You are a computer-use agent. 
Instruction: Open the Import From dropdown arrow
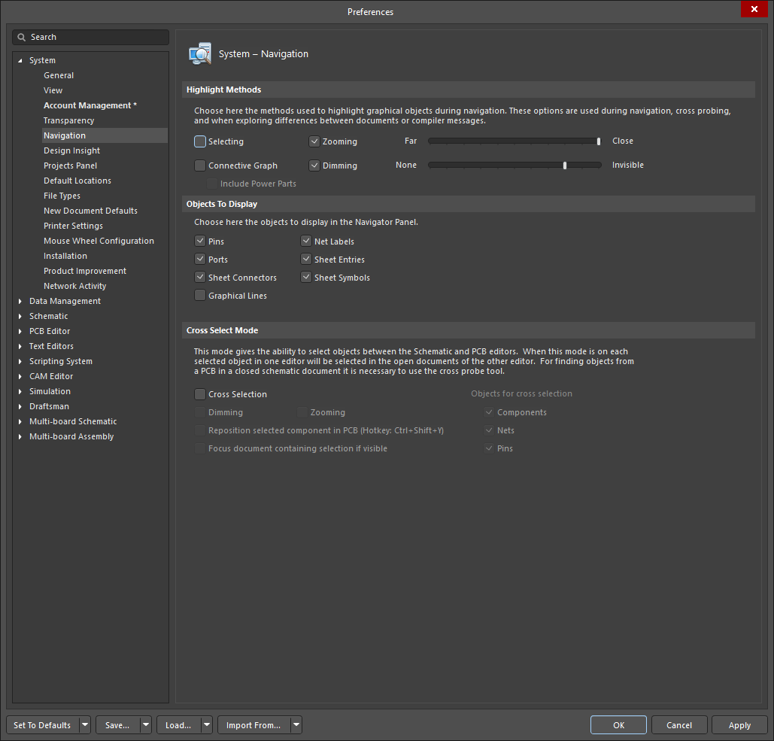pyautogui.click(x=296, y=725)
